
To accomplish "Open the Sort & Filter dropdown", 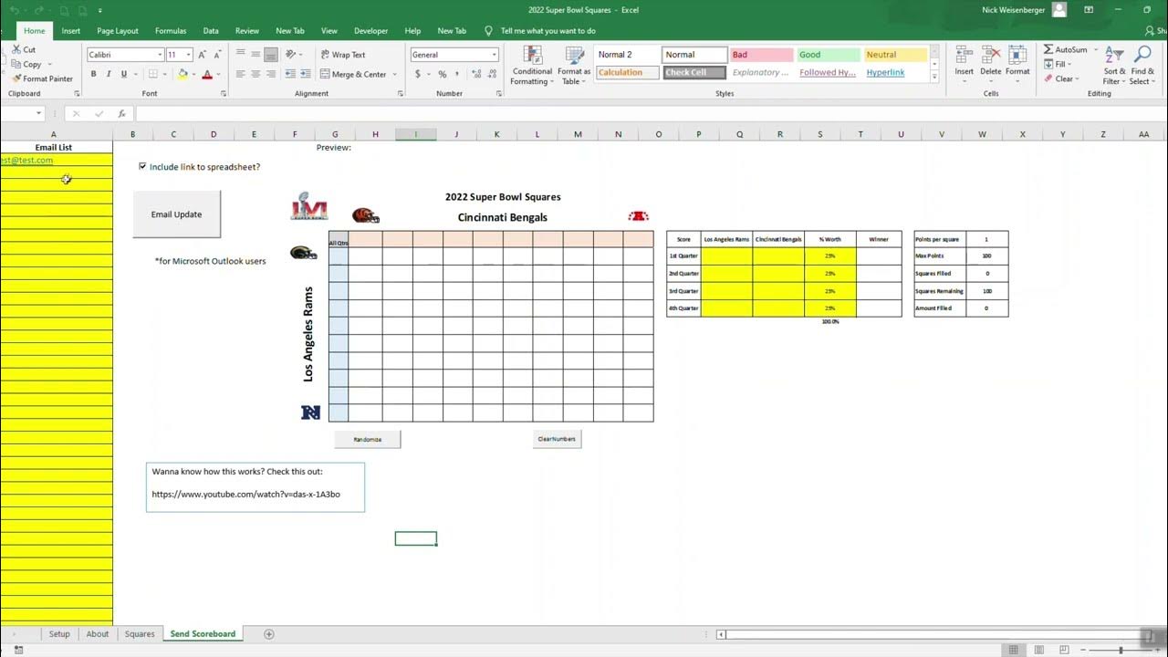I will pos(1114,66).
